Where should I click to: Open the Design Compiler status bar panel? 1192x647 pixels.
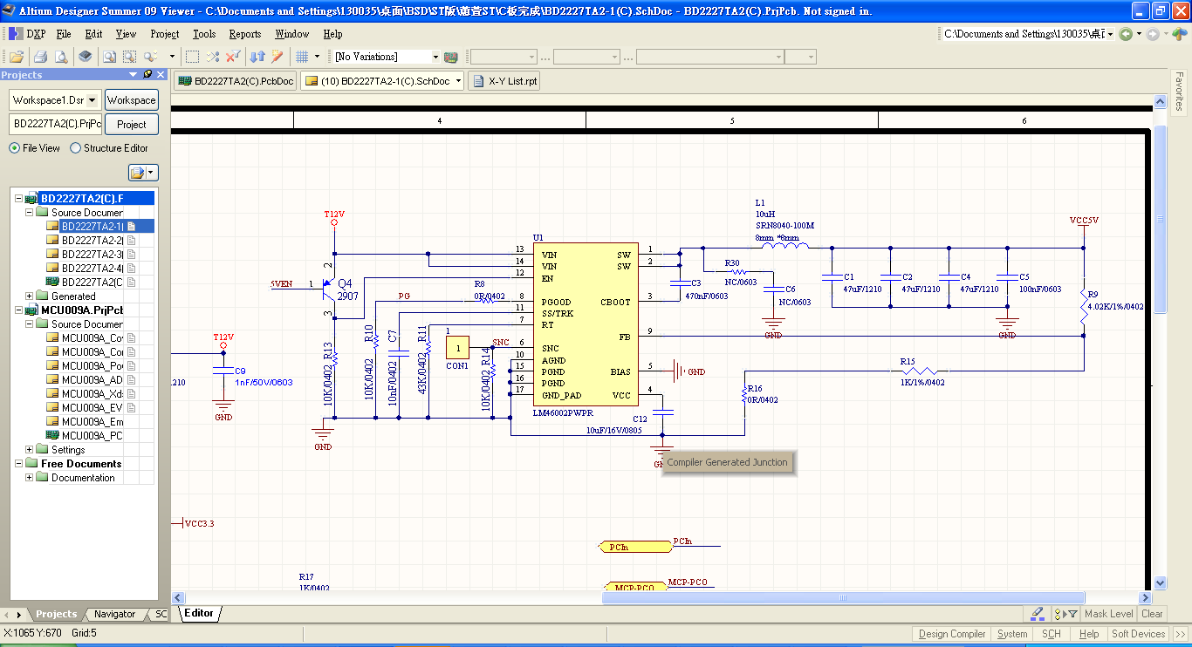[952, 634]
